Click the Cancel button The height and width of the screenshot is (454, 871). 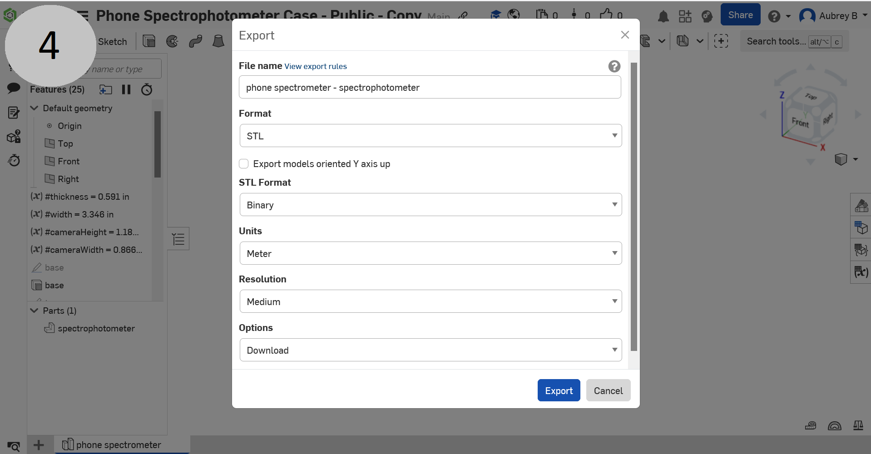click(608, 390)
